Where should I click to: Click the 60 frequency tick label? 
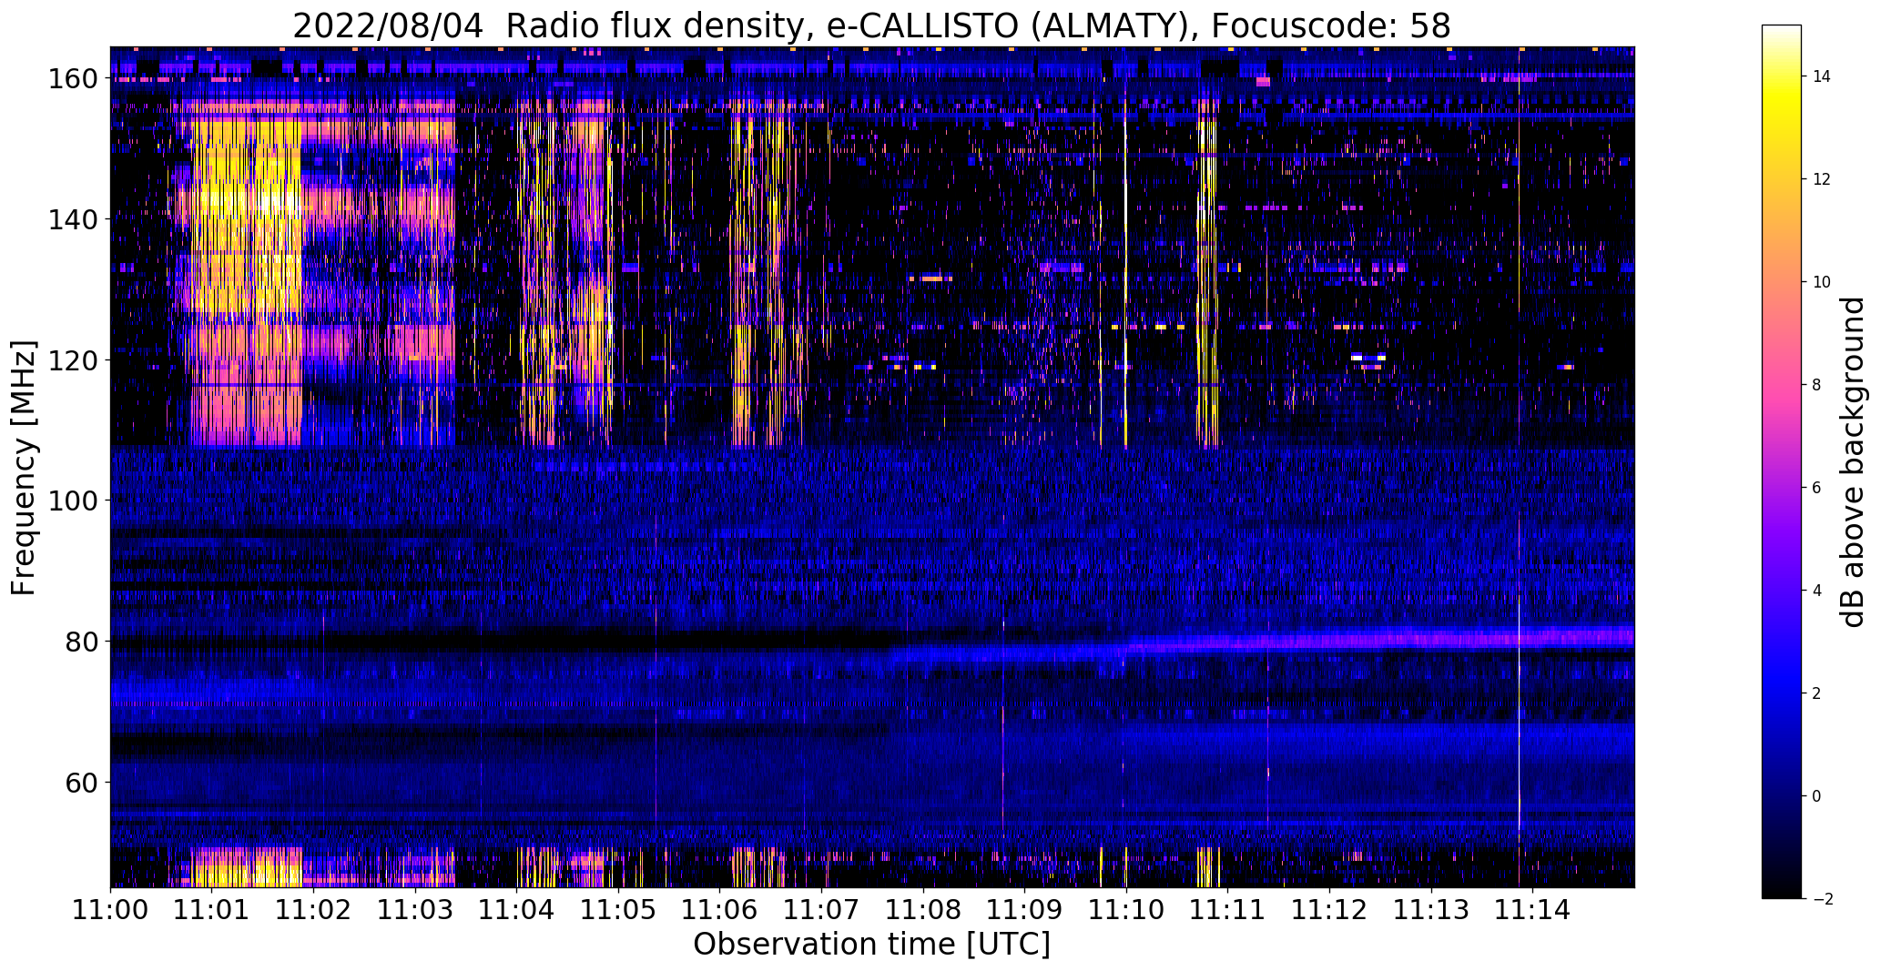pyautogui.click(x=82, y=782)
